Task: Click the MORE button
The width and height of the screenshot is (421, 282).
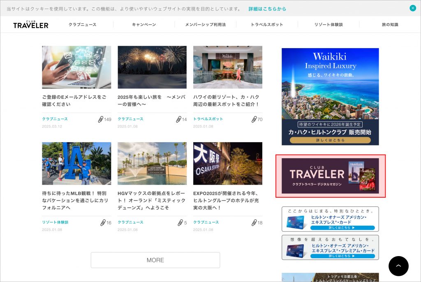Action: (x=155, y=260)
